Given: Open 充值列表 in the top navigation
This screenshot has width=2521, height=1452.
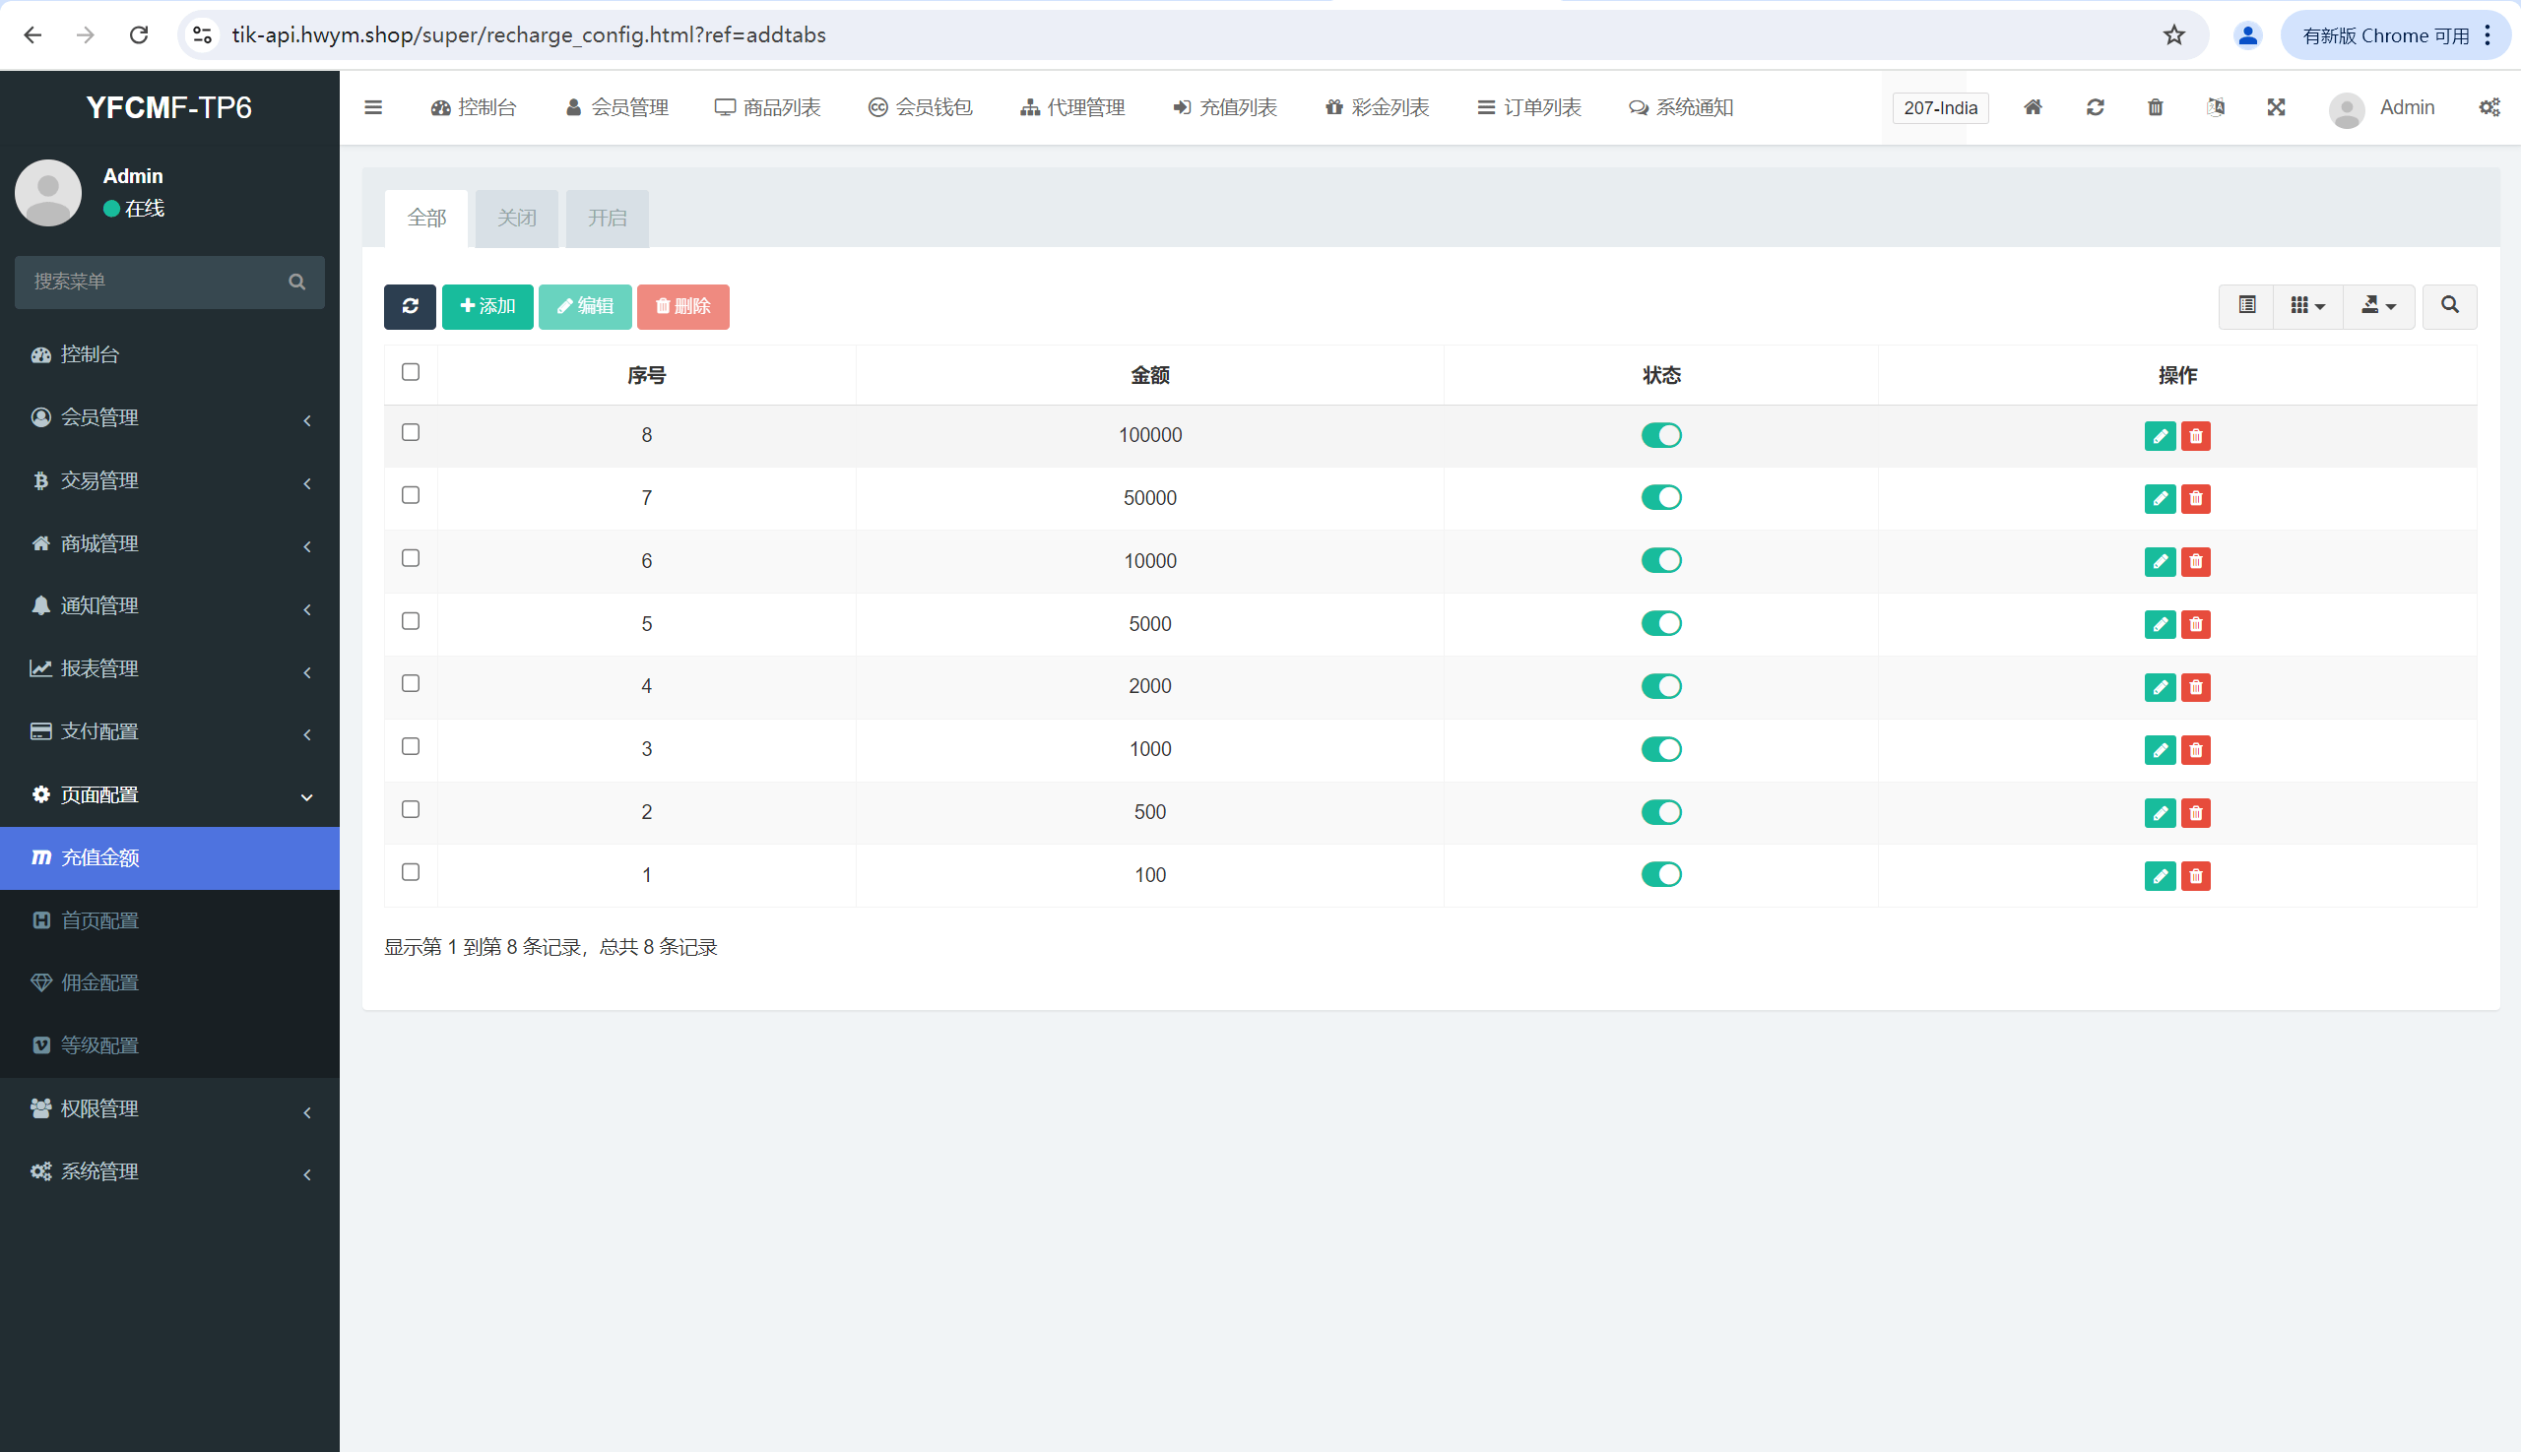Looking at the screenshot, I should (x=1224, y=107).
